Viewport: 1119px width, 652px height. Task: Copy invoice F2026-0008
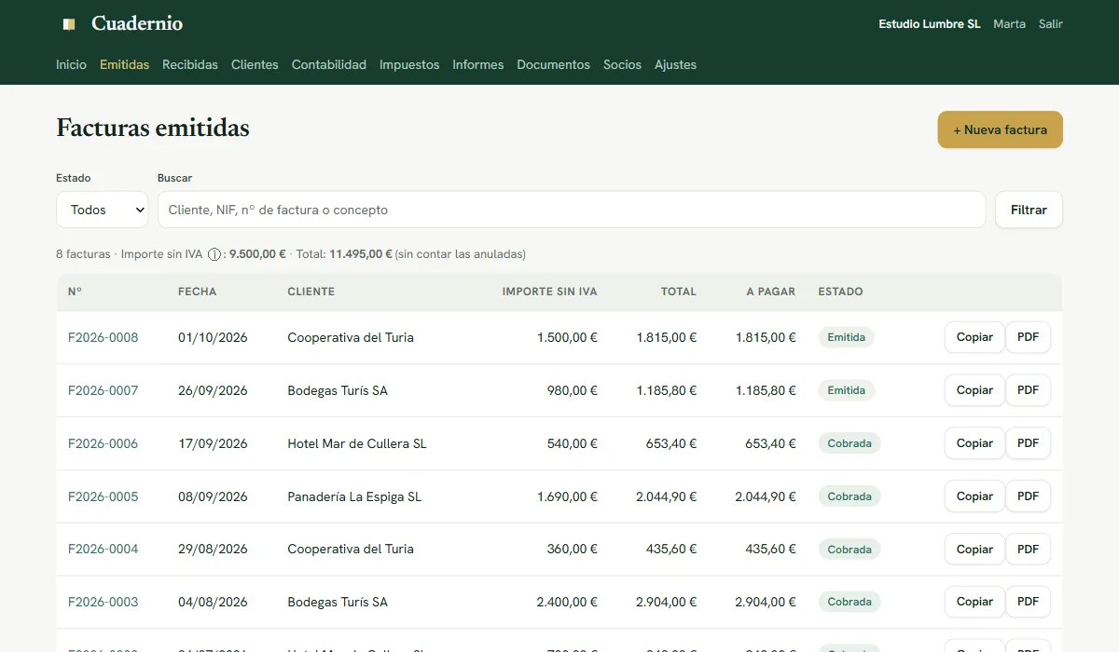pos(974,337)
